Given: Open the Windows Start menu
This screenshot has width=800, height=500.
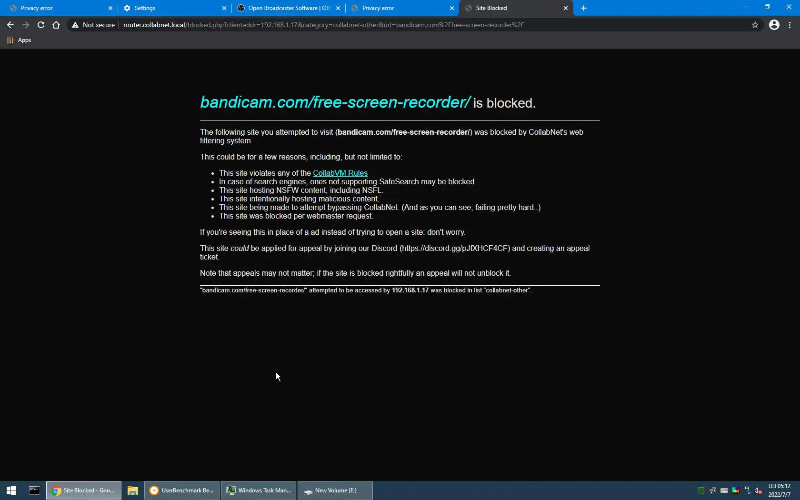Looking at the screenshot, I should (11, 490).
